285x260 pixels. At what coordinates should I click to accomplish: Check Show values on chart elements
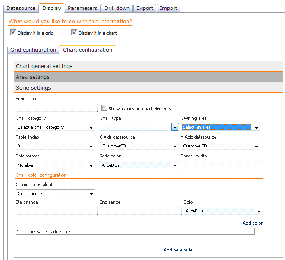tap(104, 108)
